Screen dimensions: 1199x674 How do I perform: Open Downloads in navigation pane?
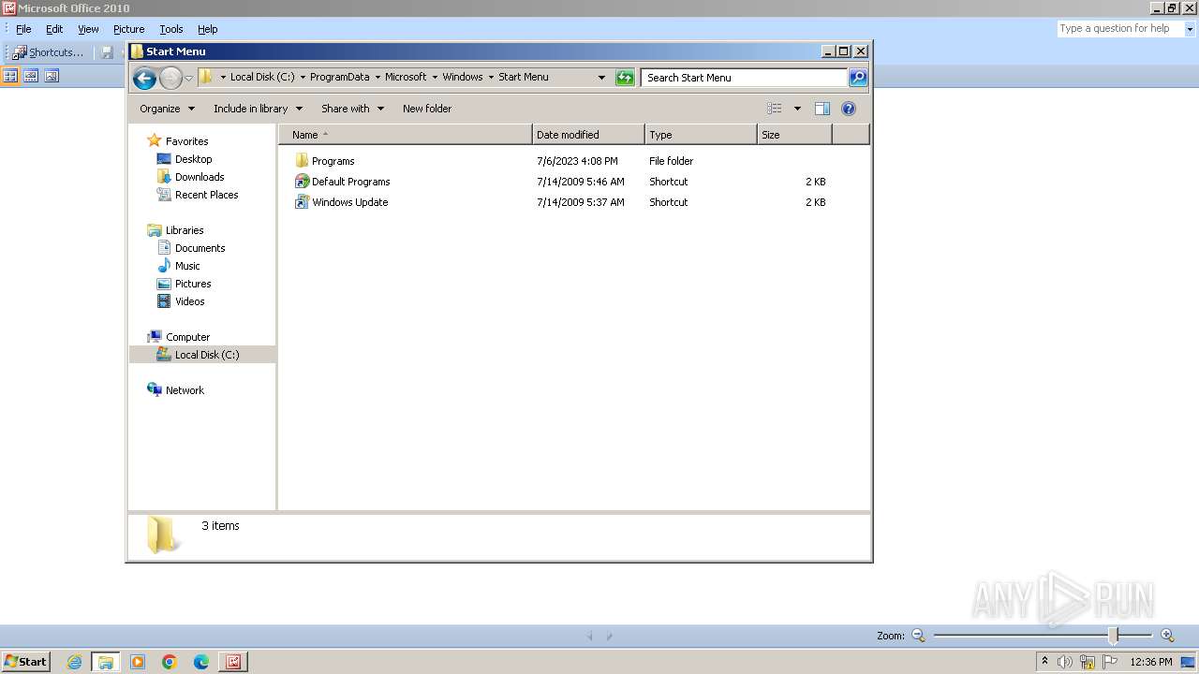pos(200,177)
